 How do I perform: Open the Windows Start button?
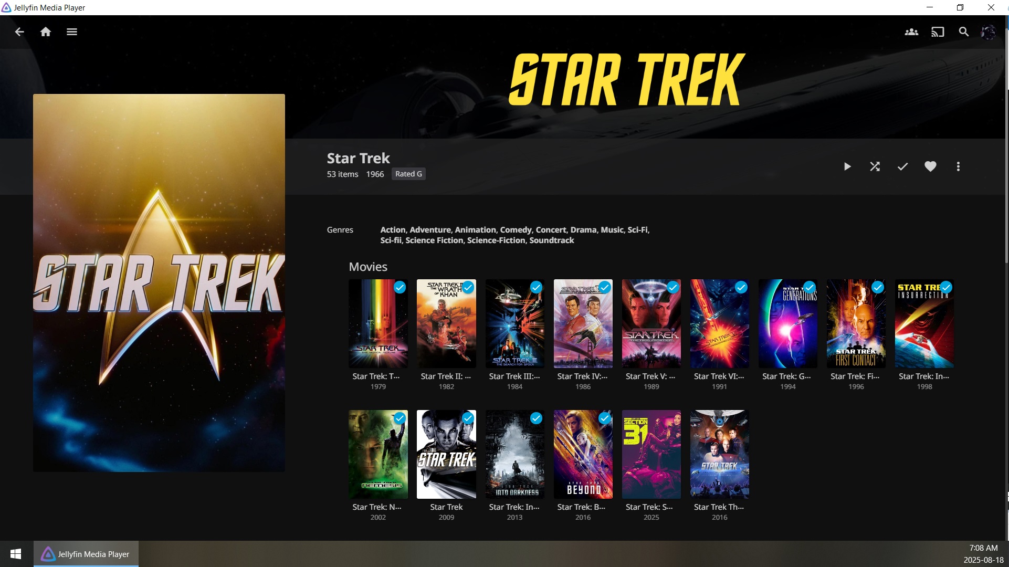click(x=16, y=554)
